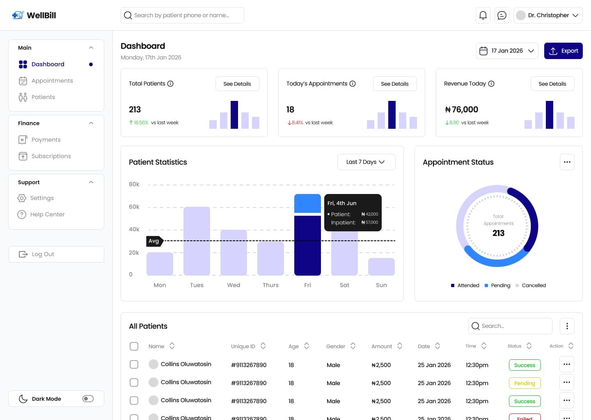Open Subscriptions in sidebar
Viewport: 591px width, 420px height.
45,156
